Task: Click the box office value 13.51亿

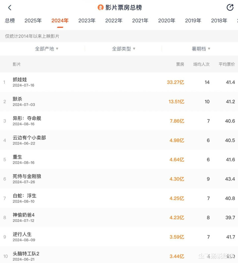Action: coord(176,102)
